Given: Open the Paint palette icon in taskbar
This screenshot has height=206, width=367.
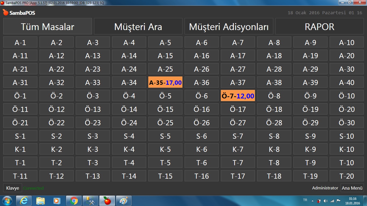Looking at the screenshot, I should tap(124, 201).
